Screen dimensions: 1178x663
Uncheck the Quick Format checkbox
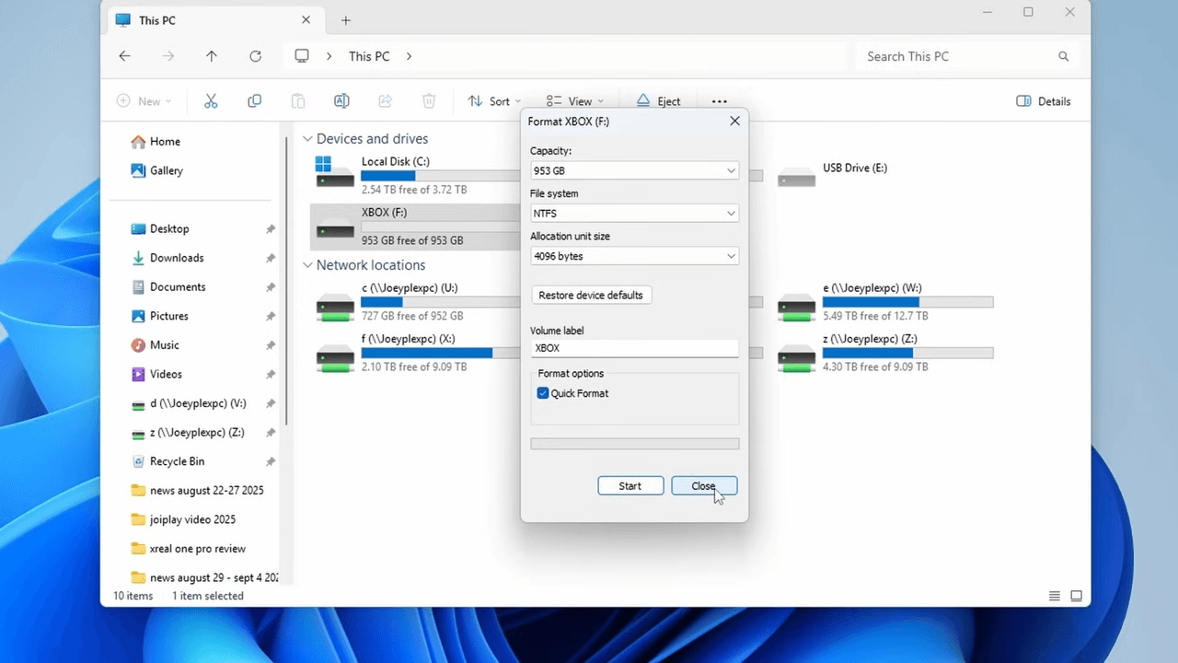click(543, 393)
